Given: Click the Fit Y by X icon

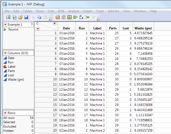Looking at the screenshot, I should click(x=81, y=17).
